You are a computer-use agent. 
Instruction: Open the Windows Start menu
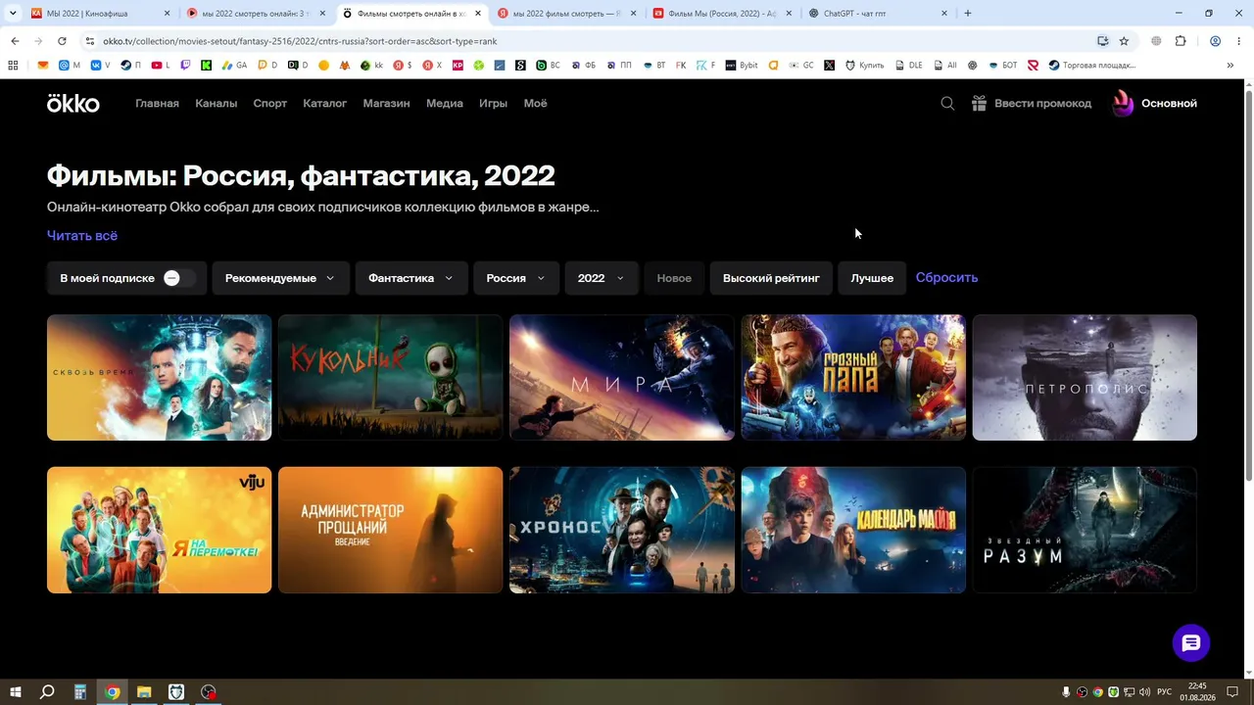point(15,692)
